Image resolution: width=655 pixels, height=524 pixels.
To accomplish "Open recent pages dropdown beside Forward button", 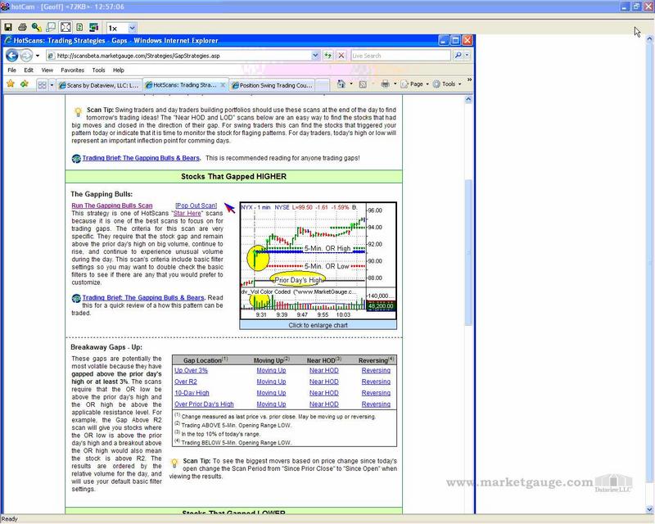I will (x=38, y=56).
